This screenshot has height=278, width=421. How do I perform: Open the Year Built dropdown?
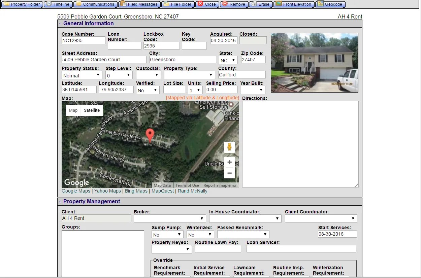pyautogui.click(x=253, y=90)
